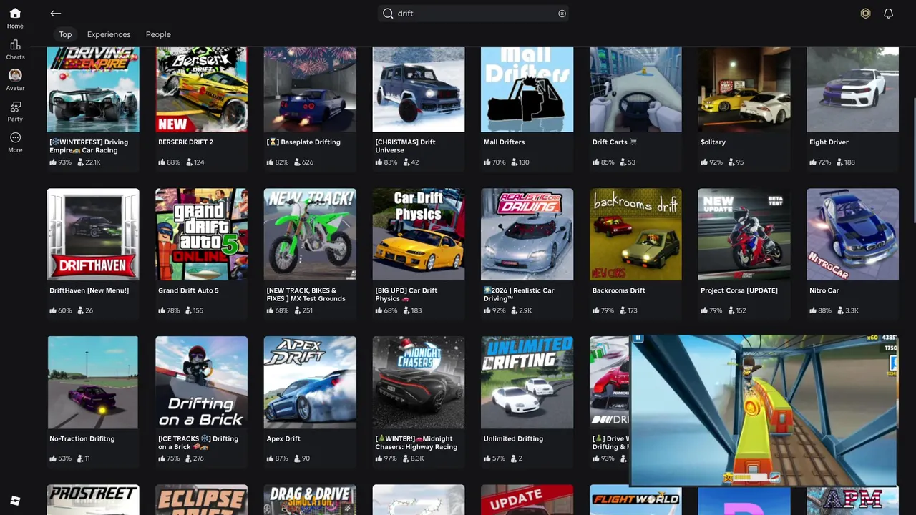The image size is (916, 515).
Task: Click the Roblox logo at sidebar bottom
Action: [x=15, y=501]
